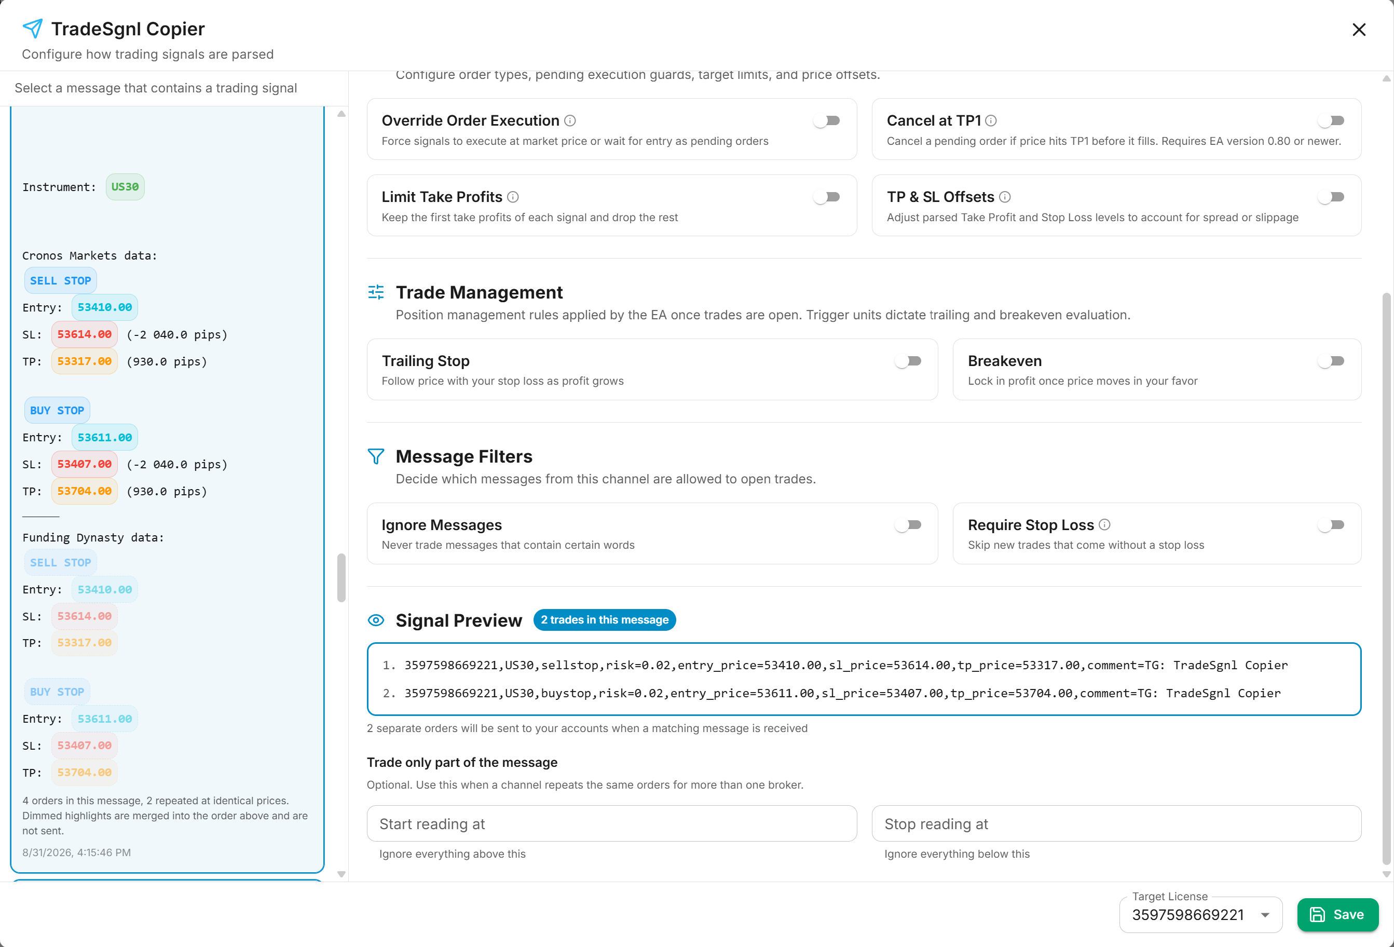Switch on Require Stop Loss toggle

click(x=1332, y=524)
